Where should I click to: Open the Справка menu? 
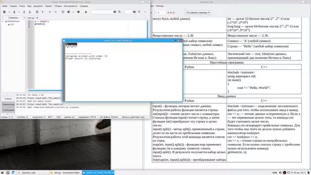click(84, 6)
